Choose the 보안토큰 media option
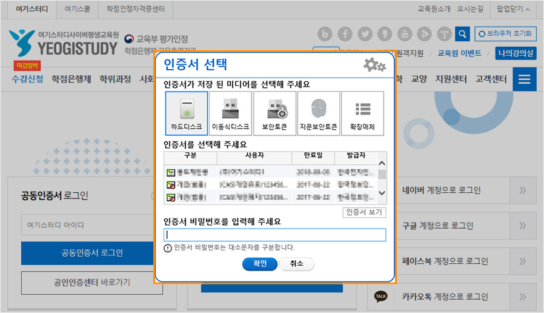Screen dimensions: 544x313 (274, 113)
